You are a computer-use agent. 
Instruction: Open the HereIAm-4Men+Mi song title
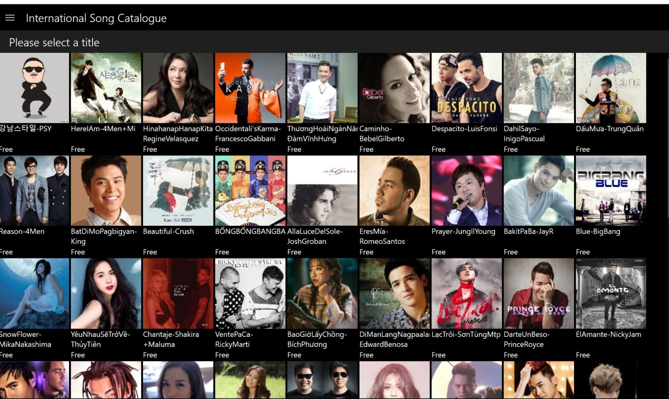103,129
